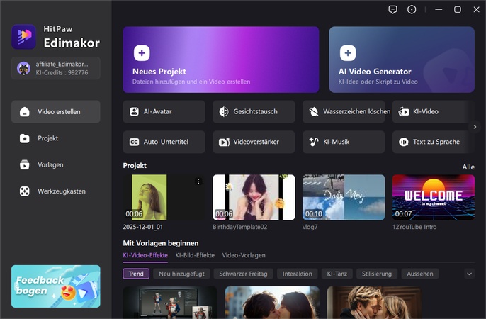
Task: Launch the Gesichtstausch tool
Action: 254,111
